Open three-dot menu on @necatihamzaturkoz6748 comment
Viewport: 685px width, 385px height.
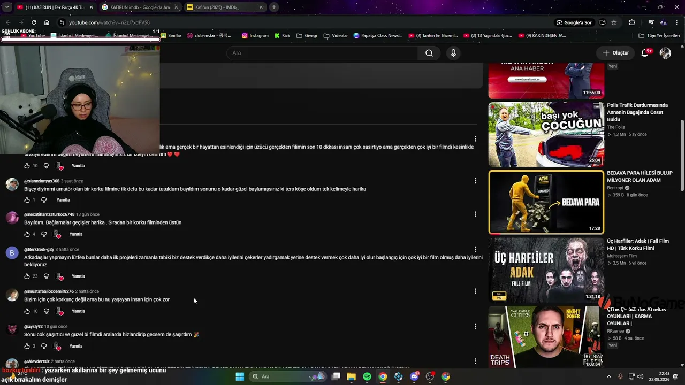coord(475,214)
